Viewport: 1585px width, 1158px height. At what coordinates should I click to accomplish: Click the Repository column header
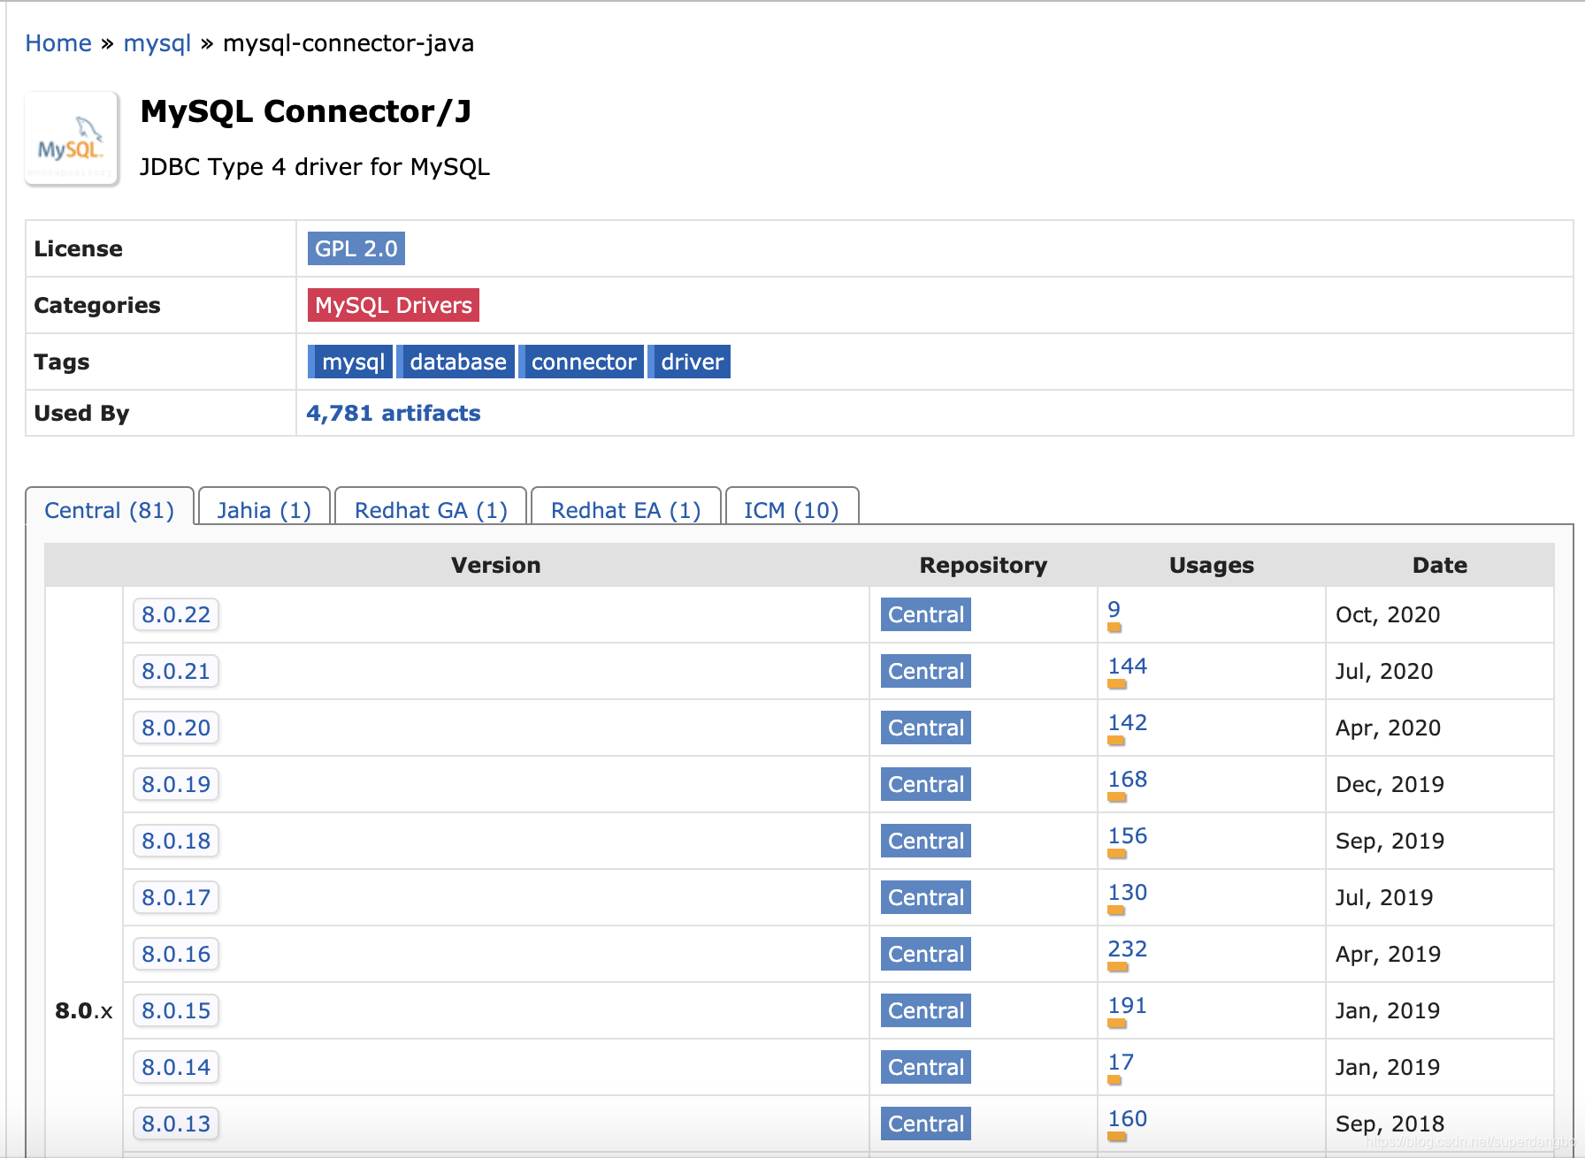click(984, 565)
